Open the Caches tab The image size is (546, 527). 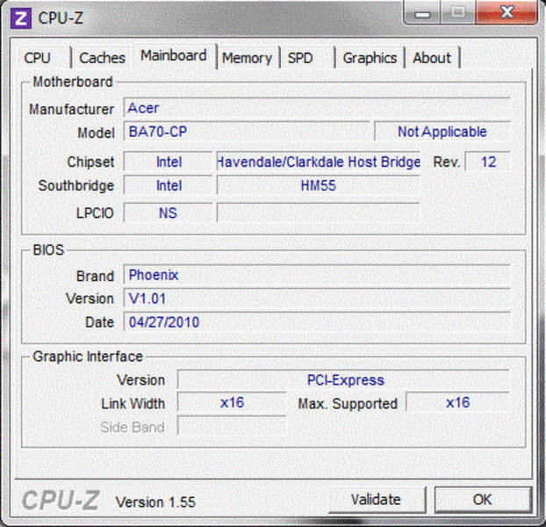coord(102,58)
